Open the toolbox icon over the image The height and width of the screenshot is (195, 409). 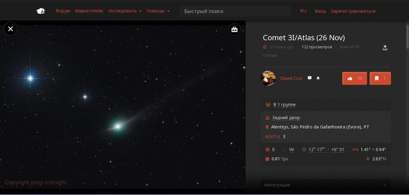pyautogui.click(x=234, y=30)
